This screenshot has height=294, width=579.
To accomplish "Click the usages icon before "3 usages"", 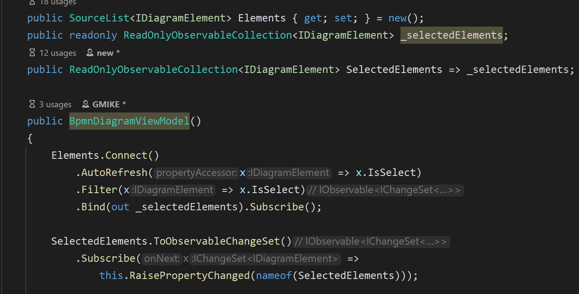I will (x=32, y=104).
